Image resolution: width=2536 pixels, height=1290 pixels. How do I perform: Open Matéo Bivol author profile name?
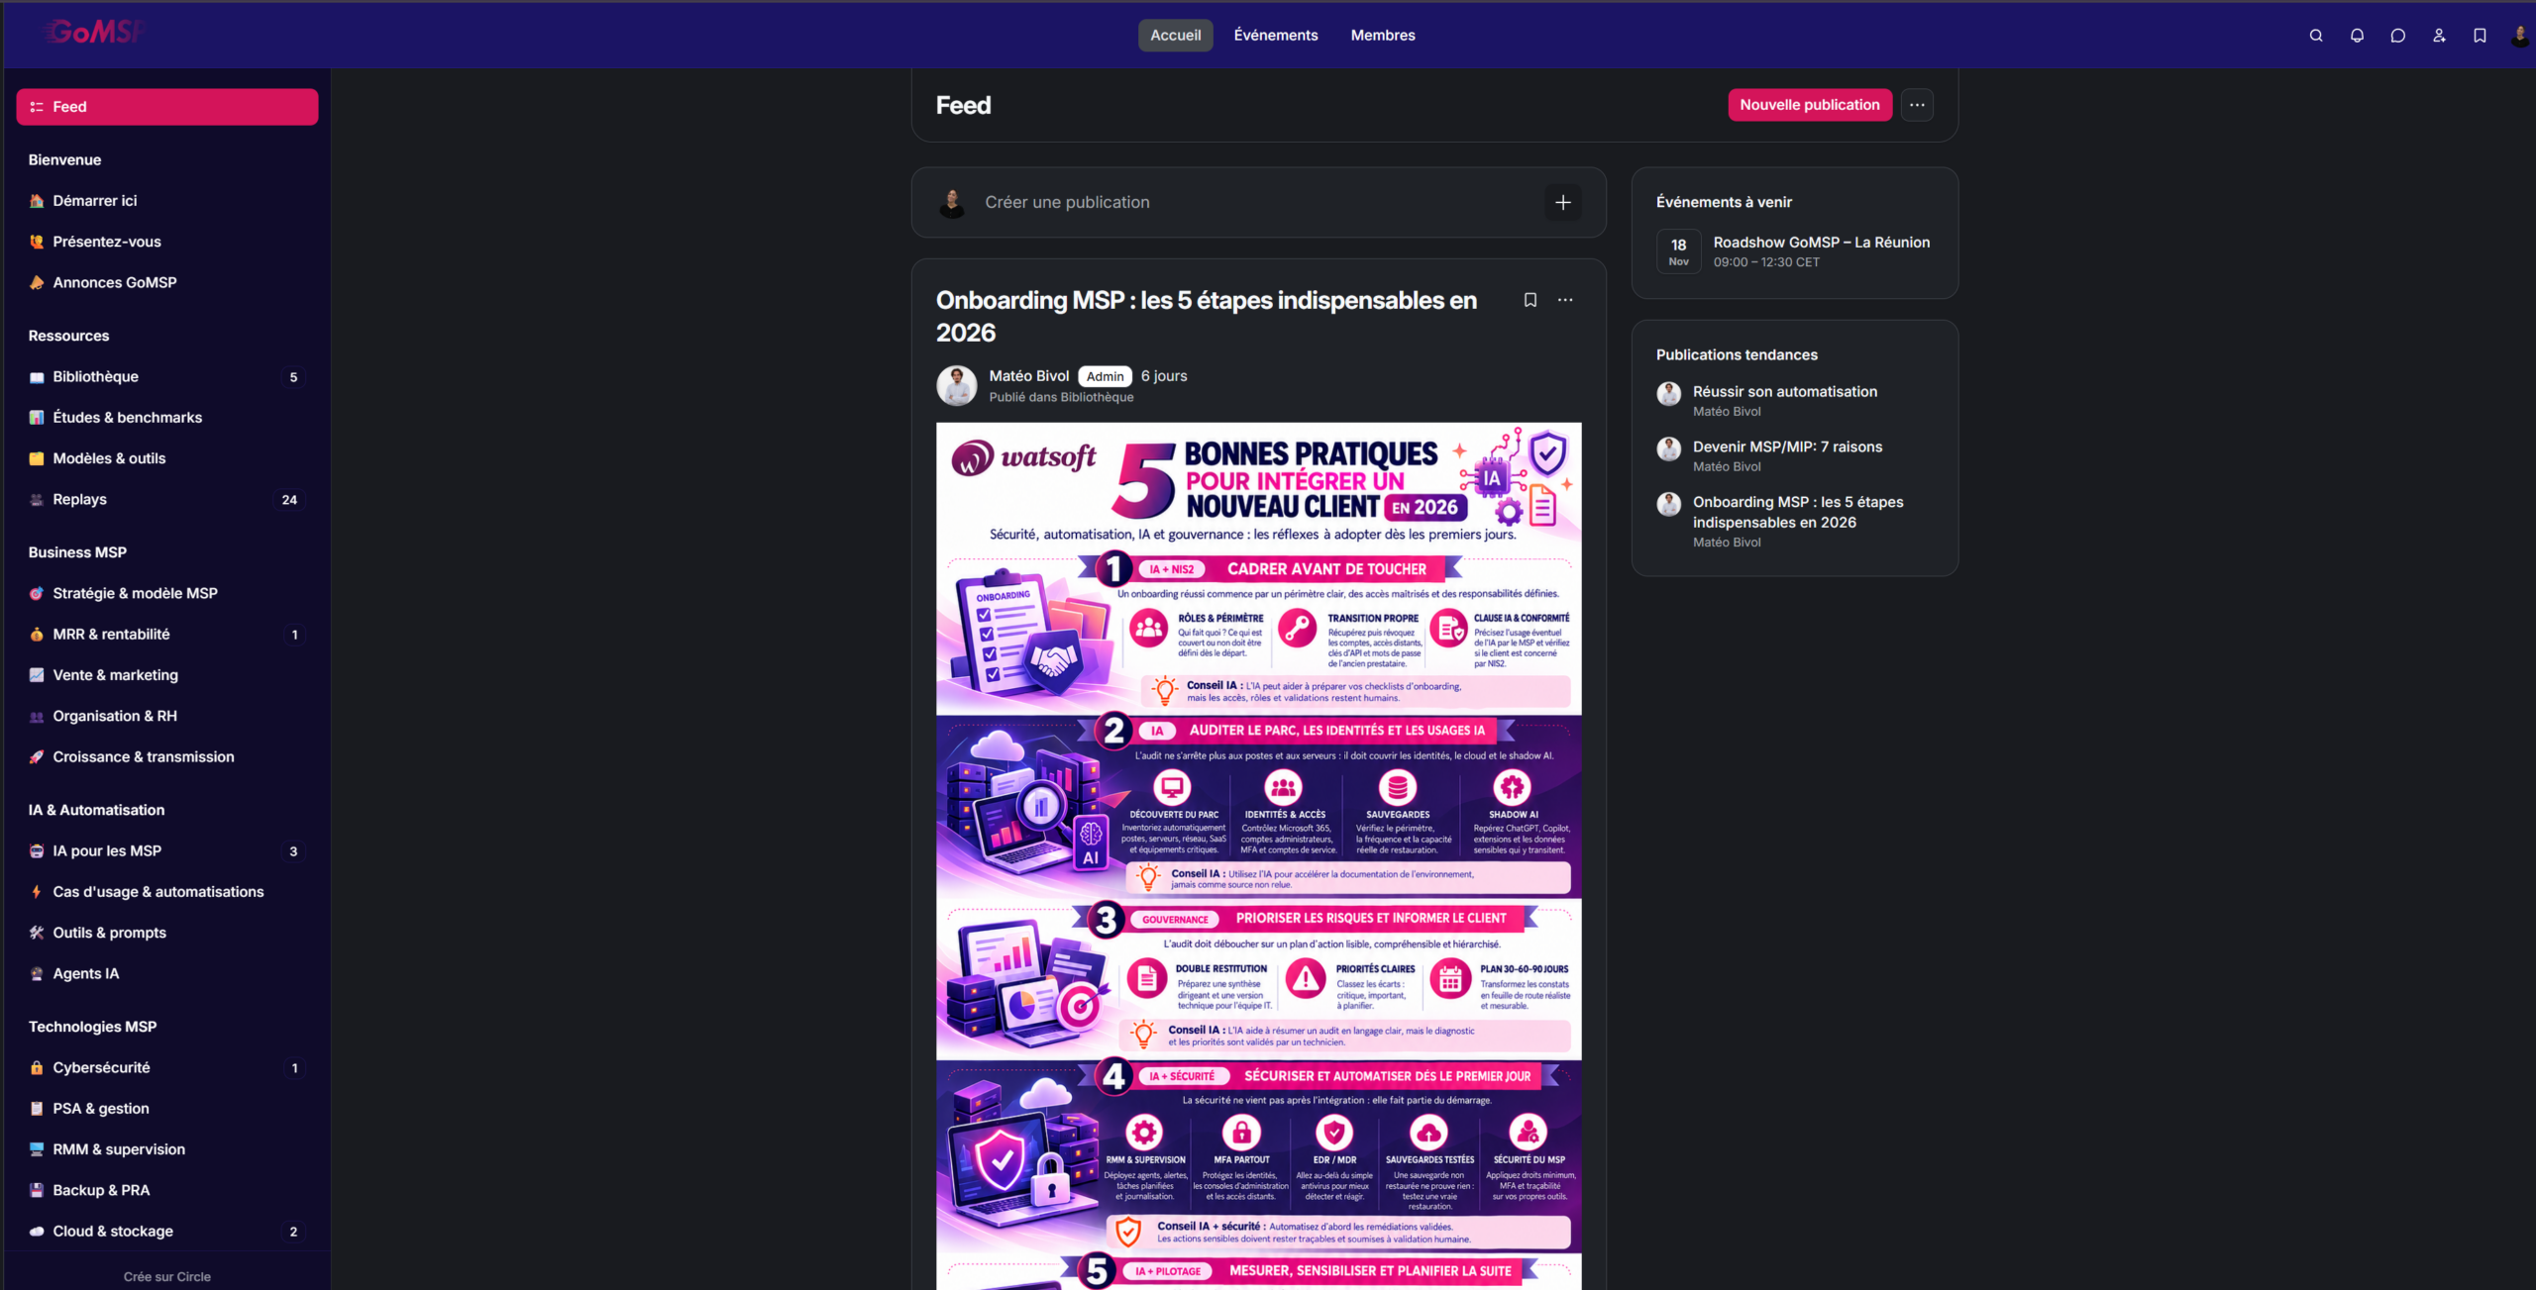point(1028,376)
